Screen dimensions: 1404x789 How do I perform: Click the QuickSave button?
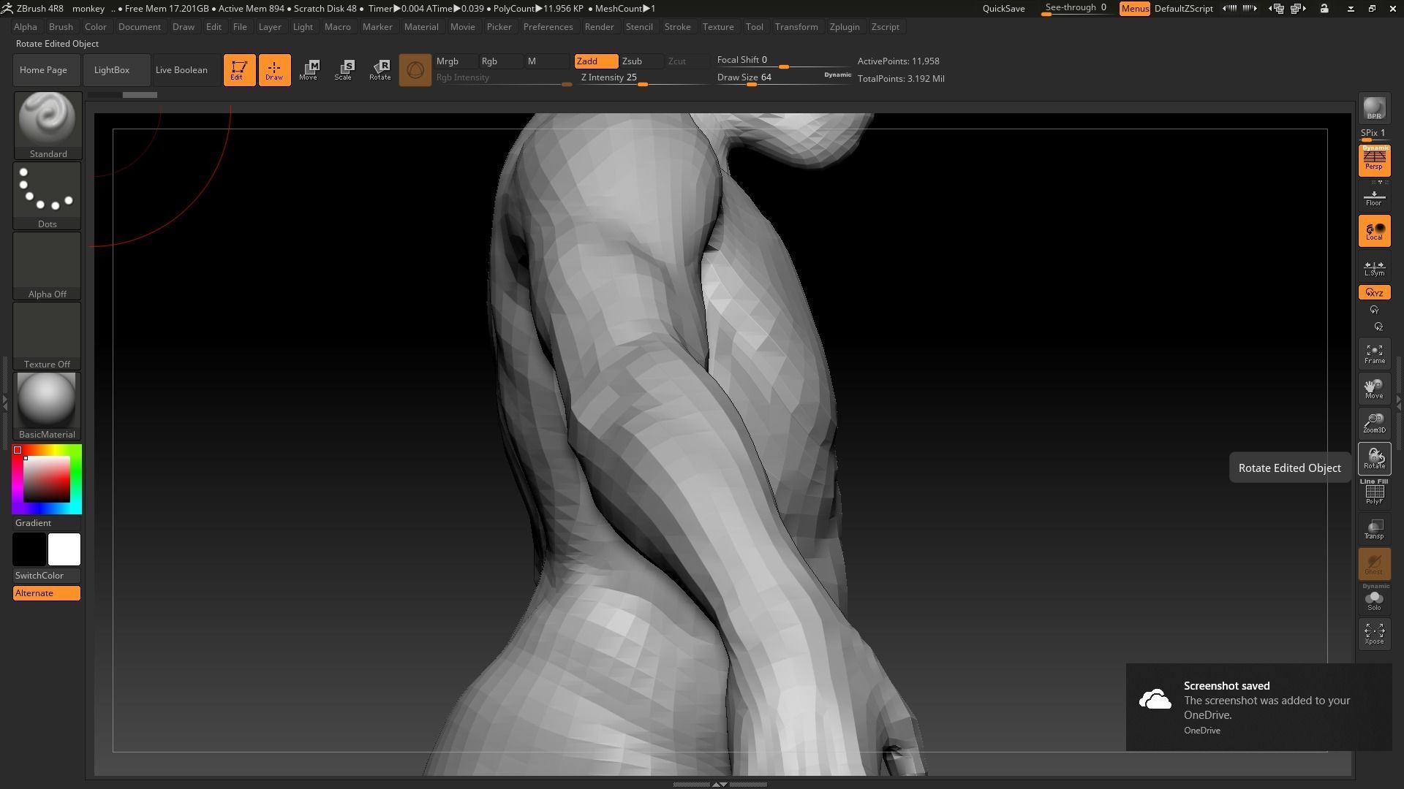pos(1003,9)
